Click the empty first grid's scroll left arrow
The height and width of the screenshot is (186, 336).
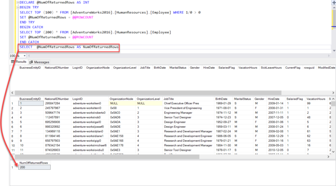(12, 93)
